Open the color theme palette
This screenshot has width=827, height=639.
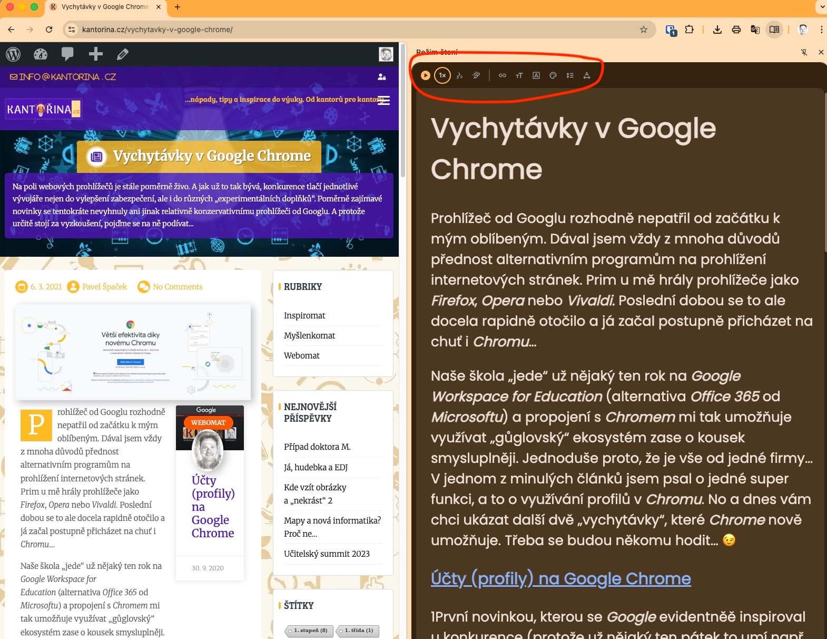553,75
